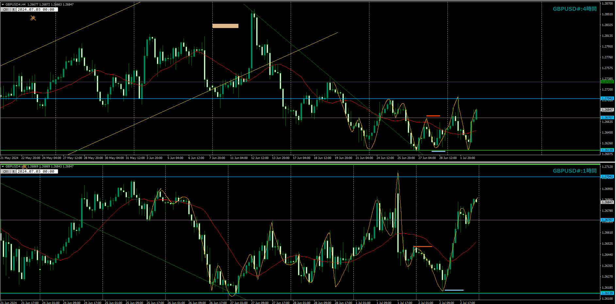Select crossed pencil icon on H1 chart

pyautogui.click(x=24, y=166)
